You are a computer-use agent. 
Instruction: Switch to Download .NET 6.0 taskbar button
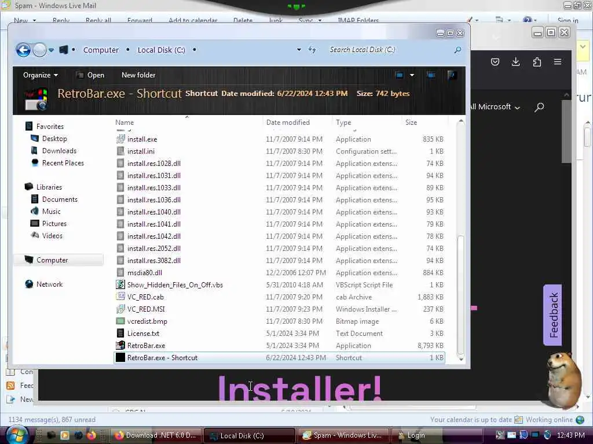(156, 435)
